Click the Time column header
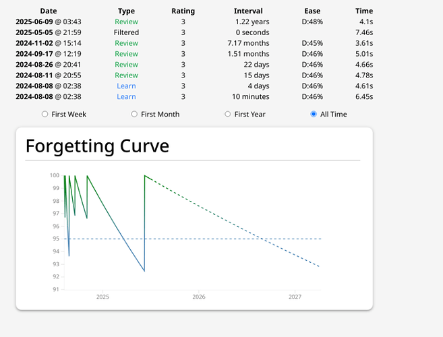Viewport: 443px width, 337px height. coord(364,11)
